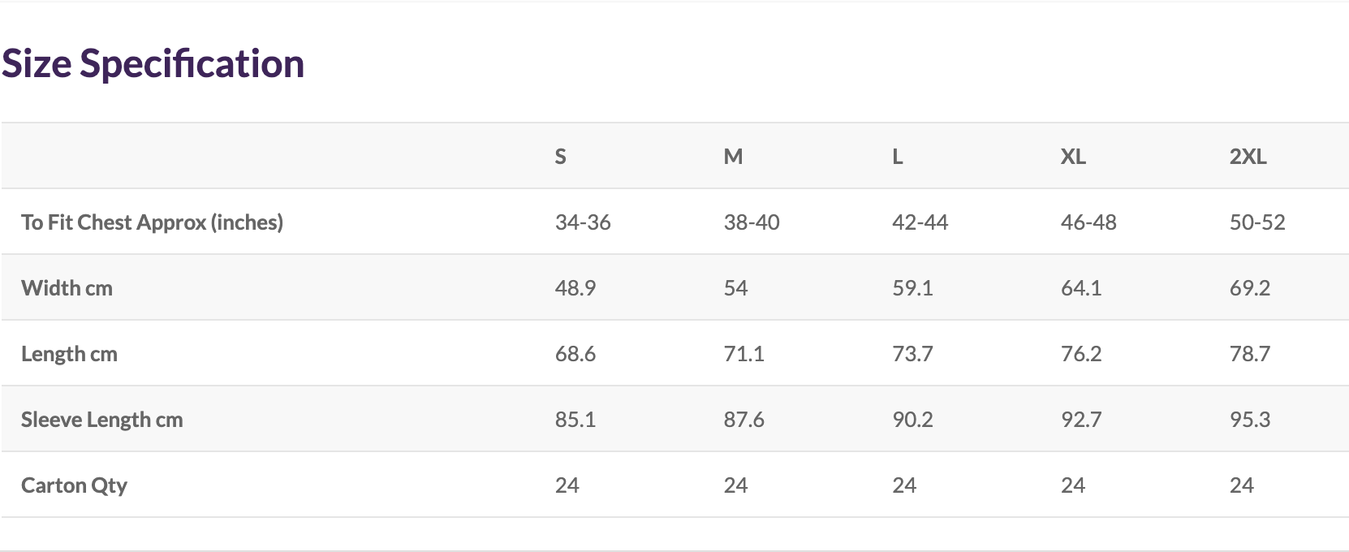Click the Carton Qty row label
The image size is (1349, 552).
click(74, 485)
